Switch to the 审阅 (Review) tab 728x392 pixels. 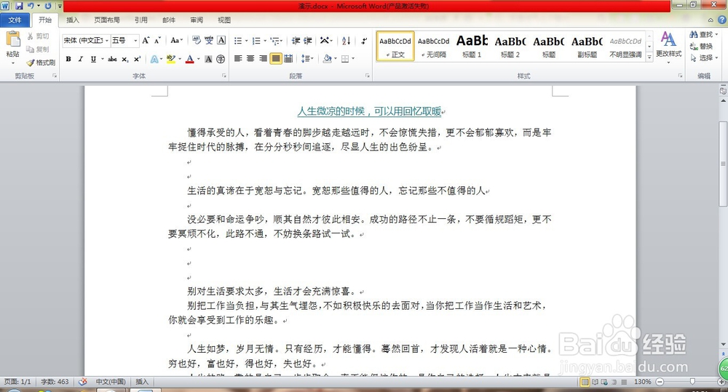[x=197, y=20]
